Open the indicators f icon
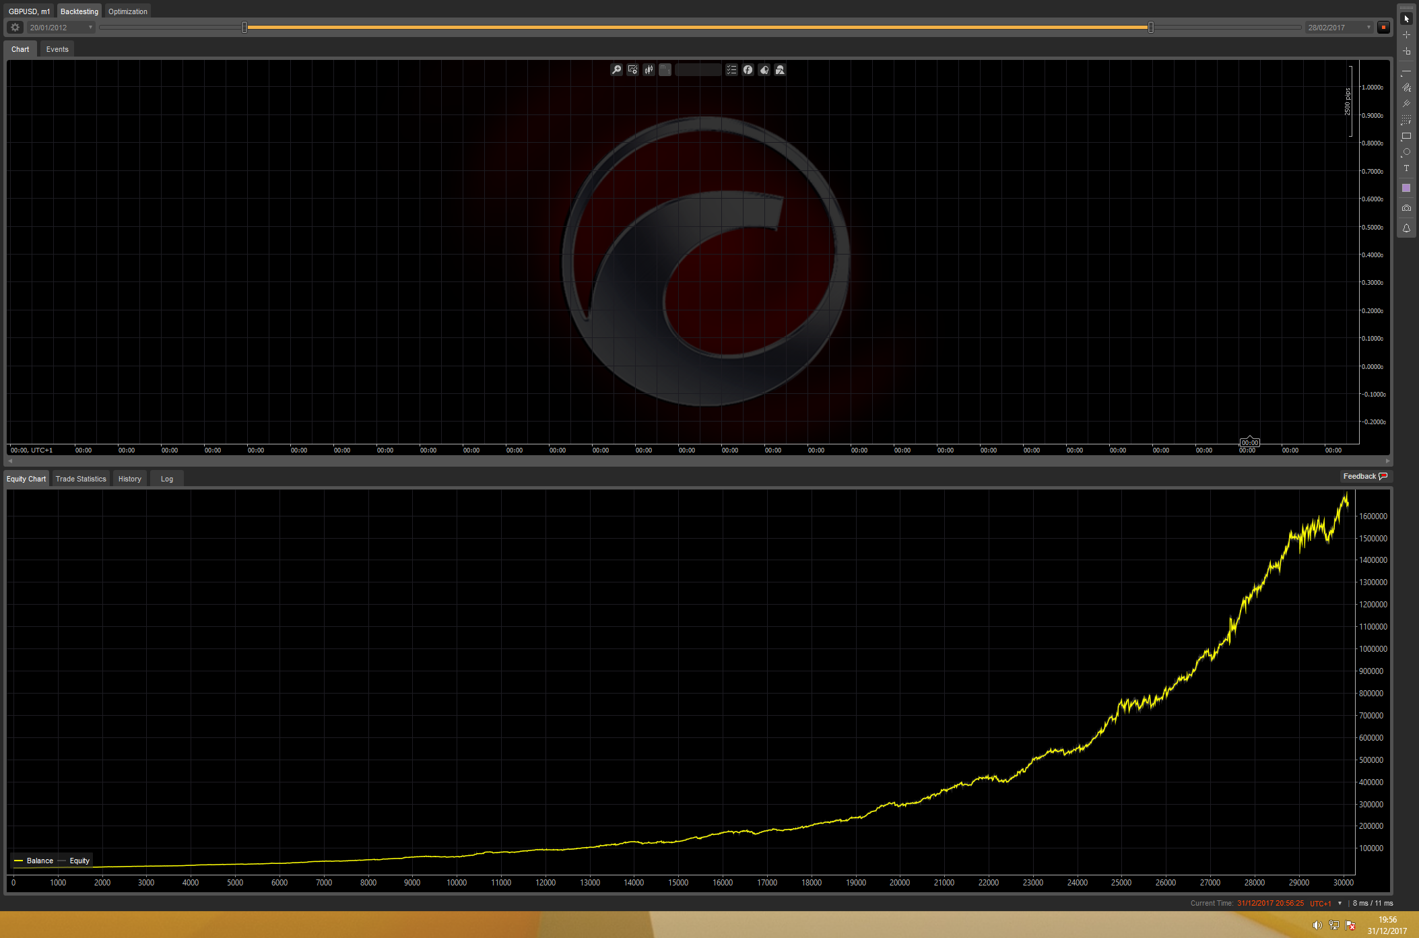This screenshot has height=938, width=1419. pyautogui.click(x=748, y=70)
